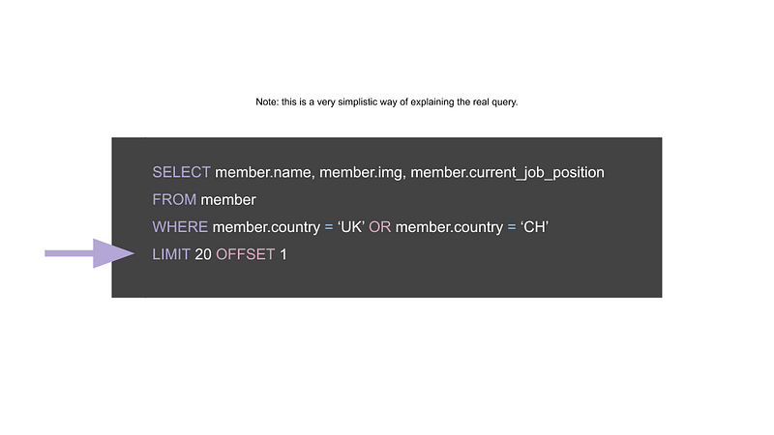Viewport: 774px width, 435px height.
Task: Click member.name in the SELECT list
Action: click(264, 173)
